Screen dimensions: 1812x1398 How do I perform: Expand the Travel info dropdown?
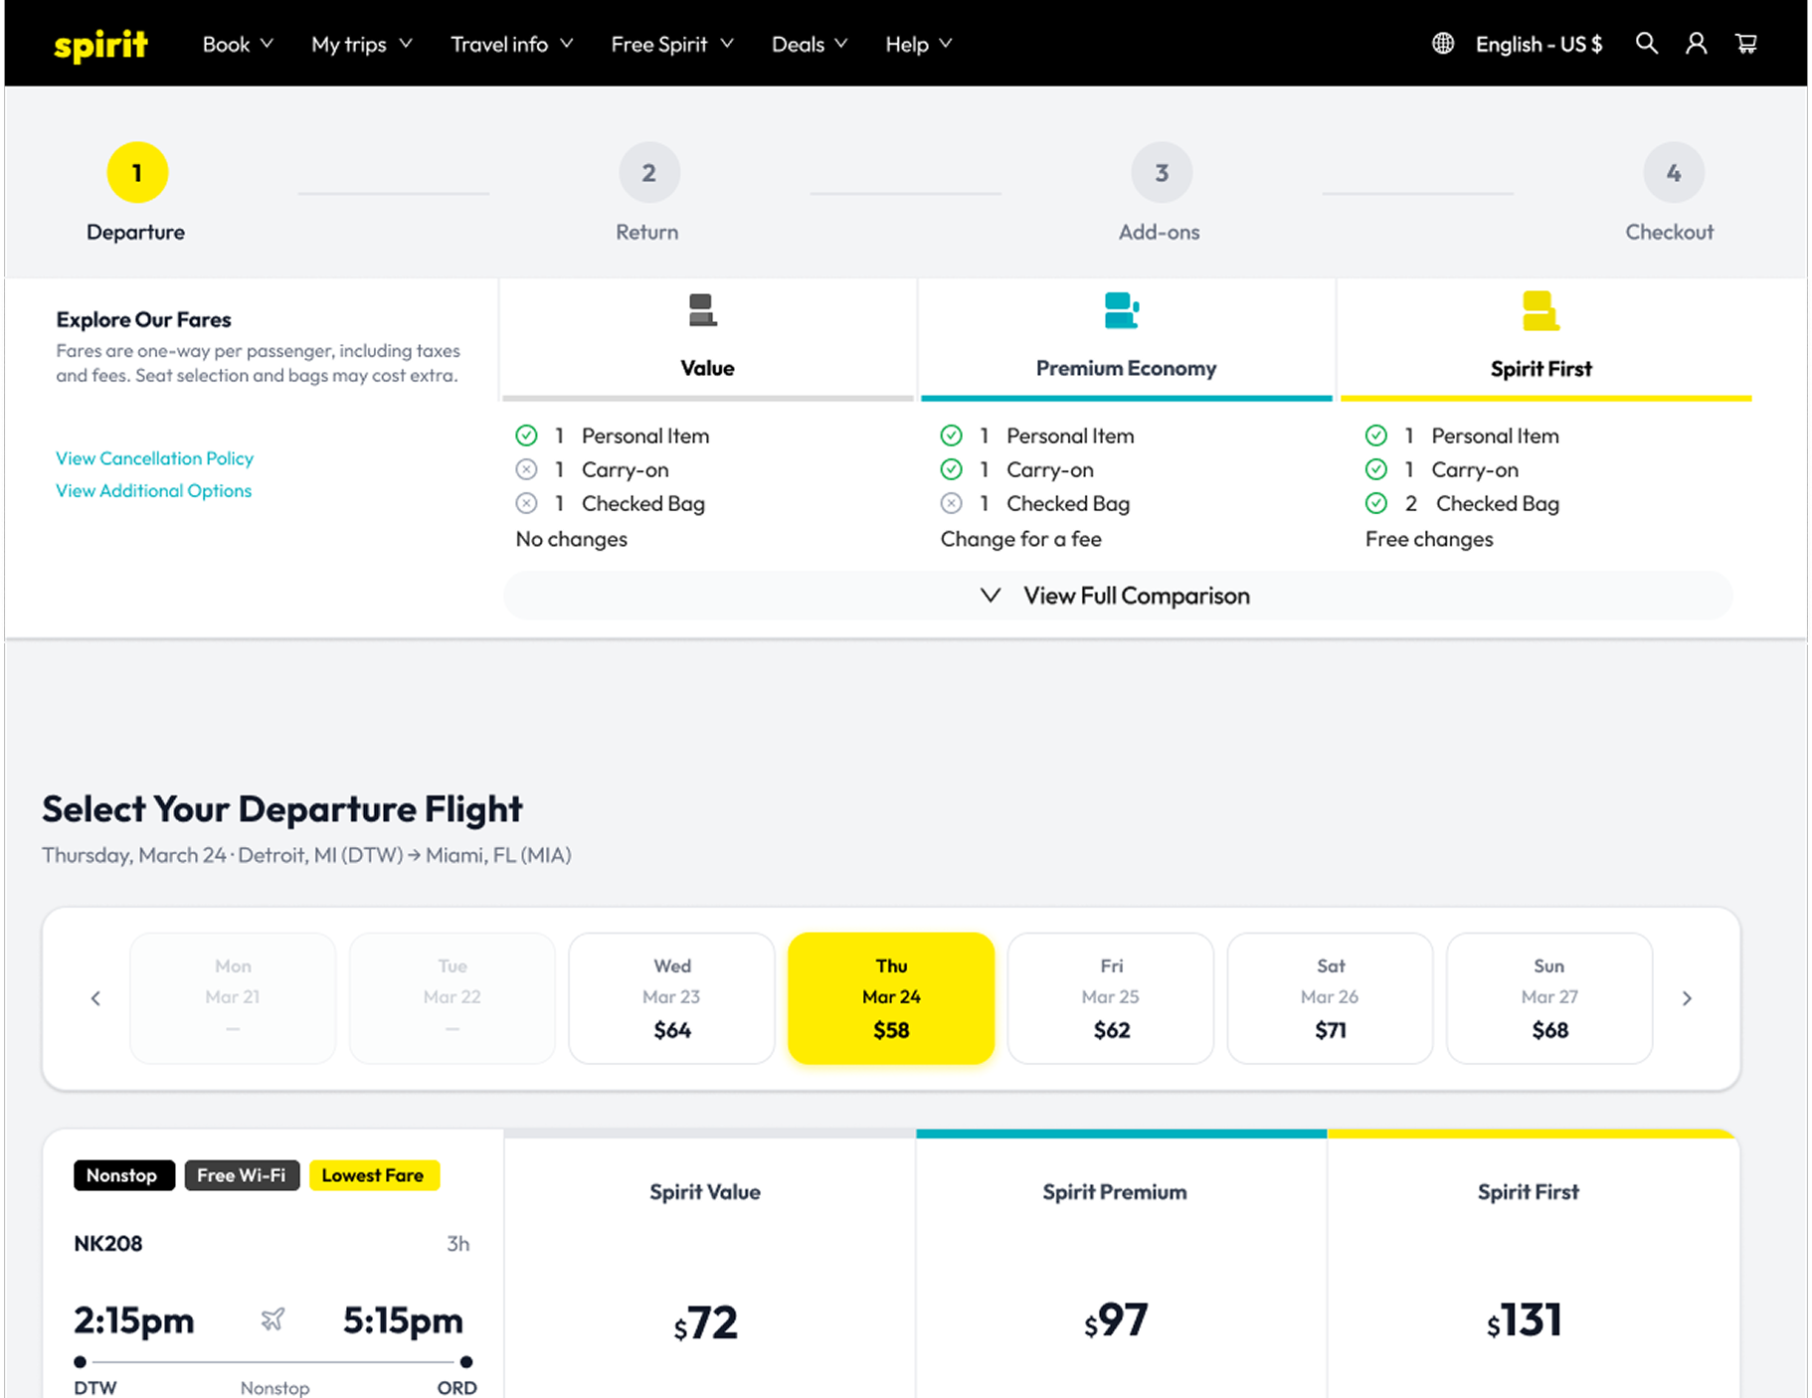coord(512,45)
